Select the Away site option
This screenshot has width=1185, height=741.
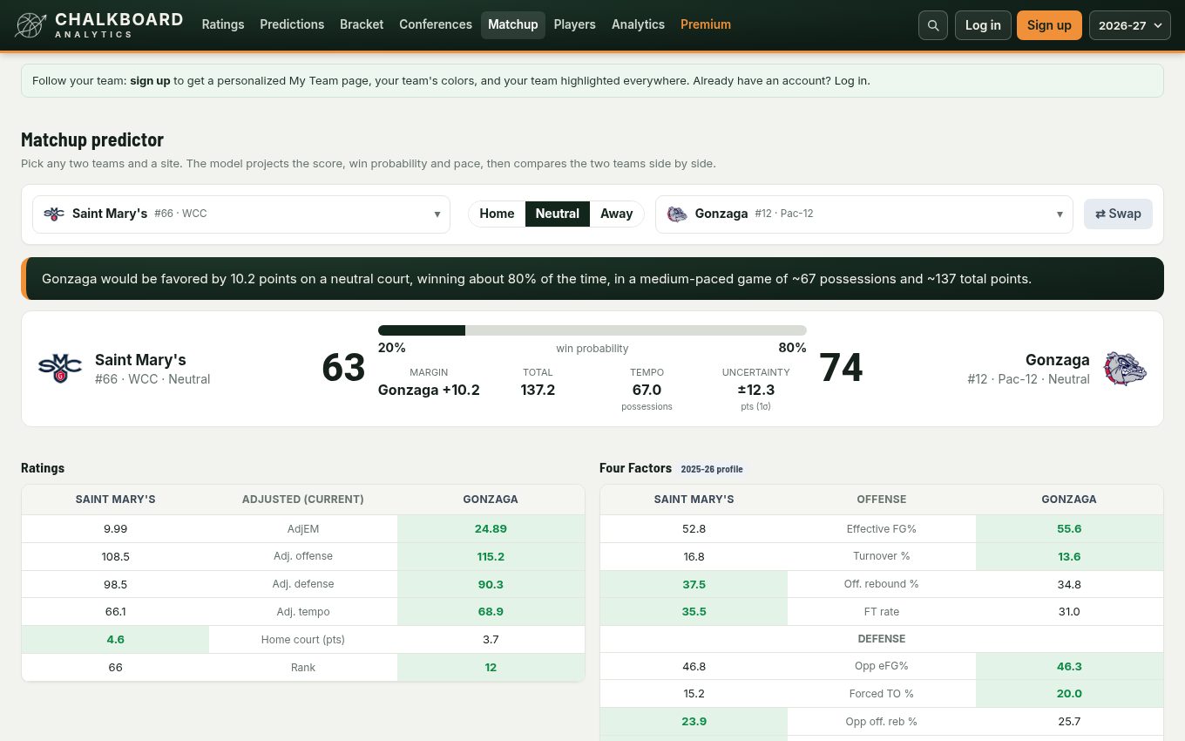pyautogui.click(x=617, y=214)
